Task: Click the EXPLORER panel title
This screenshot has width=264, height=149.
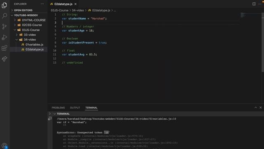Action: tap(20, 4)
